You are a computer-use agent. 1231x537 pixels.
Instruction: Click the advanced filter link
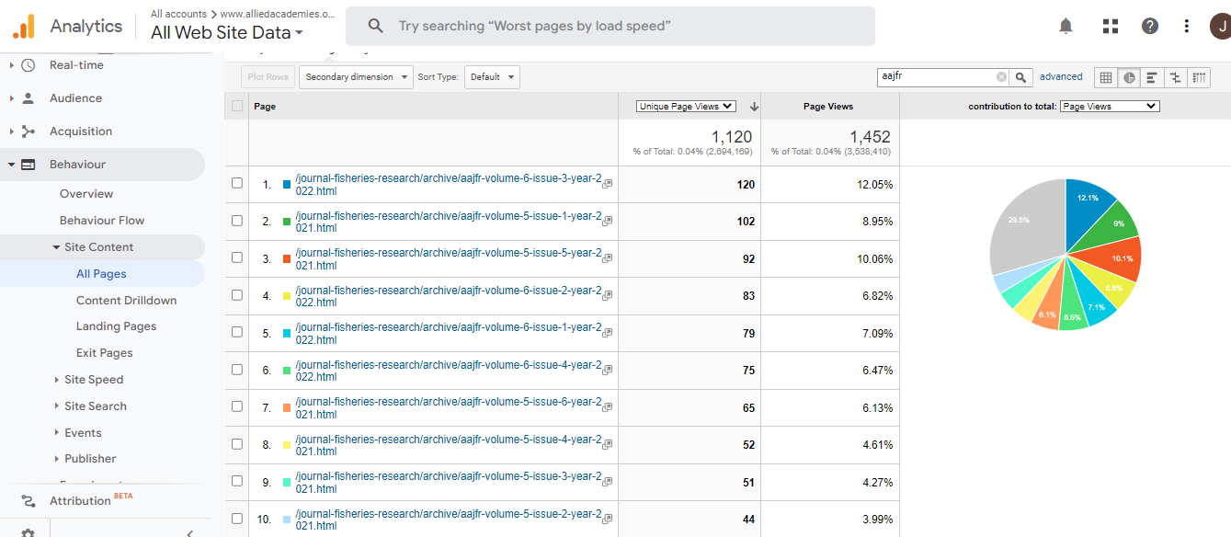(x=1061, y=77)
